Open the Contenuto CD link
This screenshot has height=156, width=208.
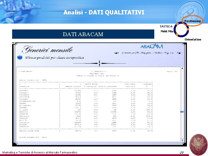130,53
